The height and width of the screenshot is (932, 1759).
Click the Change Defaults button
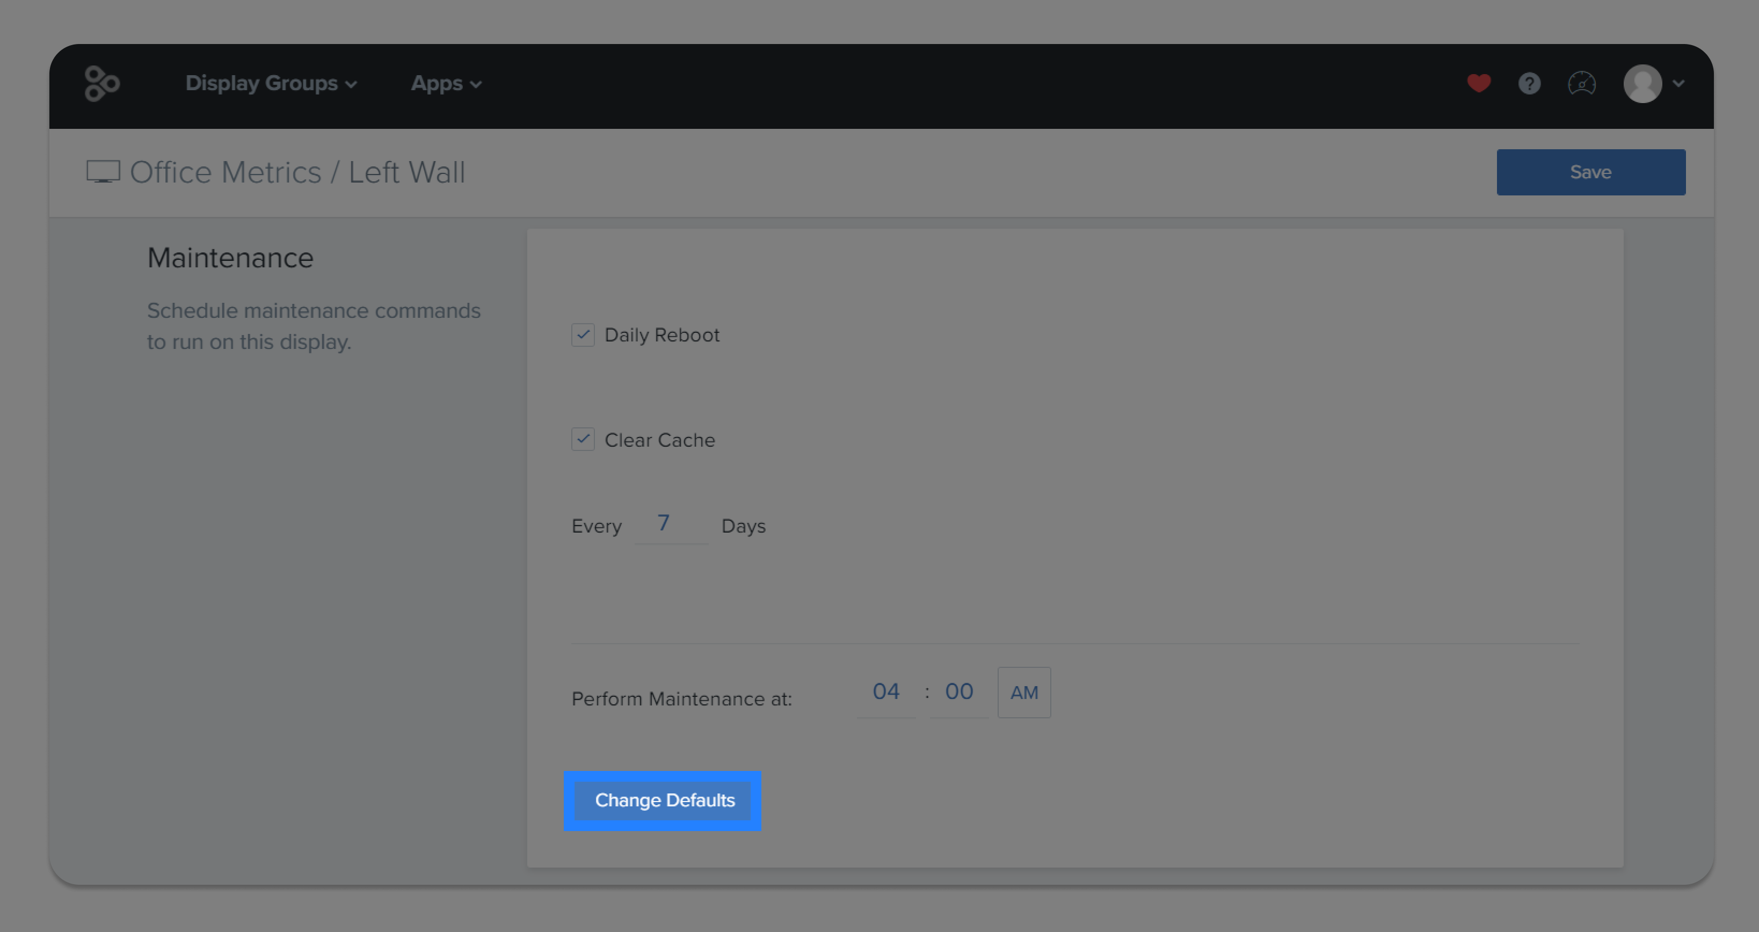coord(663,800)
